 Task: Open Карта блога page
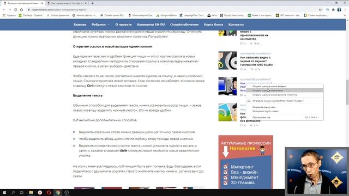(213, 24)
